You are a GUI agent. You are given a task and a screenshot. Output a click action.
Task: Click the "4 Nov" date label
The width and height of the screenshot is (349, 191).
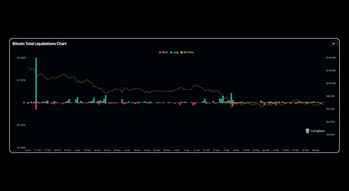(77, 150)
